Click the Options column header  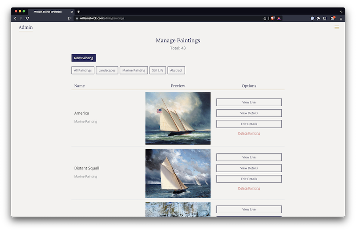tap(249, 86)
